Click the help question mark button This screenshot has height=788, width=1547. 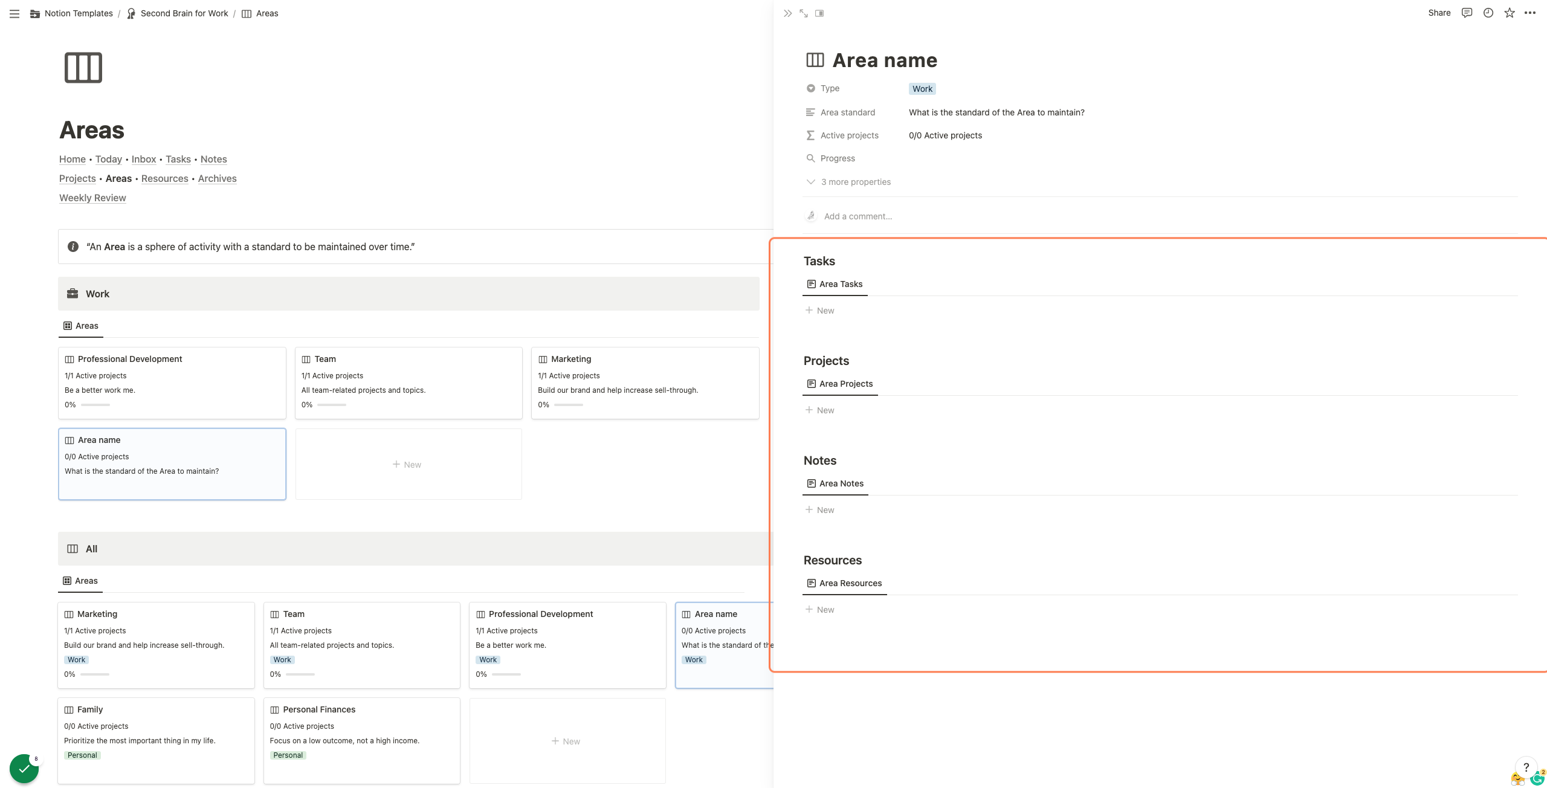point(1526,767)
